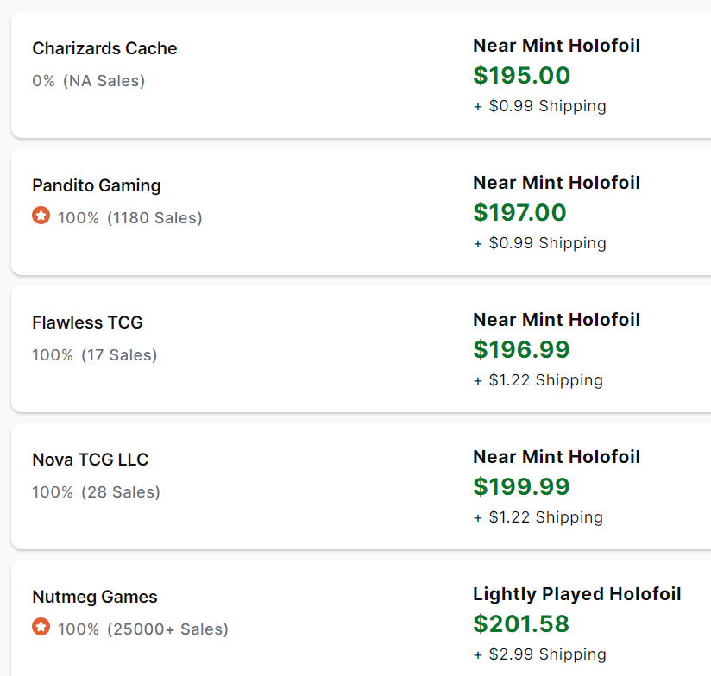Click Charizards Cache's Near Mint Holofoil label
The width and height of the screenshot is (711, 676).
[x=557, y=46]
